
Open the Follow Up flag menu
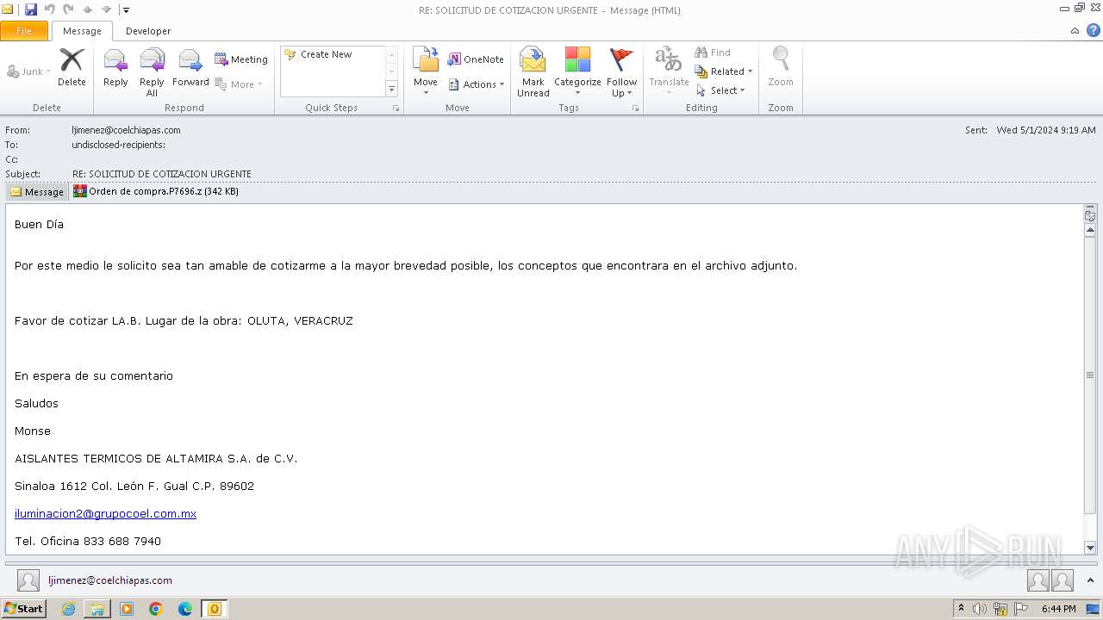click(x=621, y=72)
